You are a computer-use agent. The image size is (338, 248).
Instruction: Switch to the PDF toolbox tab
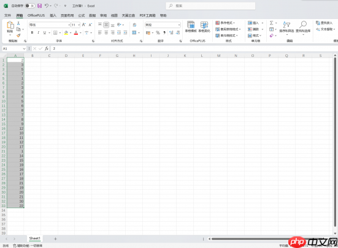(147, 15)
